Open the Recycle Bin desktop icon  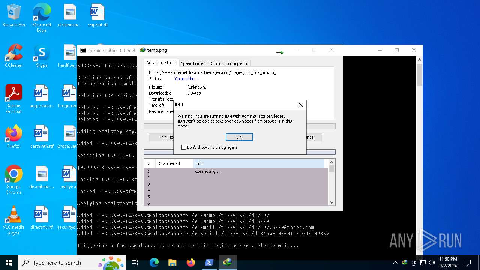(14, 16)
